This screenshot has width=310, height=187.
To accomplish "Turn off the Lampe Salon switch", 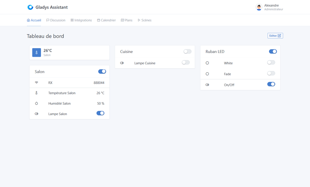I will (x=100, y=113).
